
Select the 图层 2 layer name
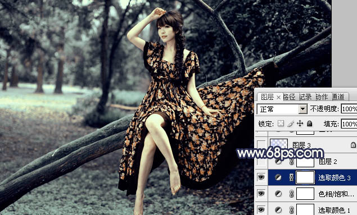coord(328,162)
